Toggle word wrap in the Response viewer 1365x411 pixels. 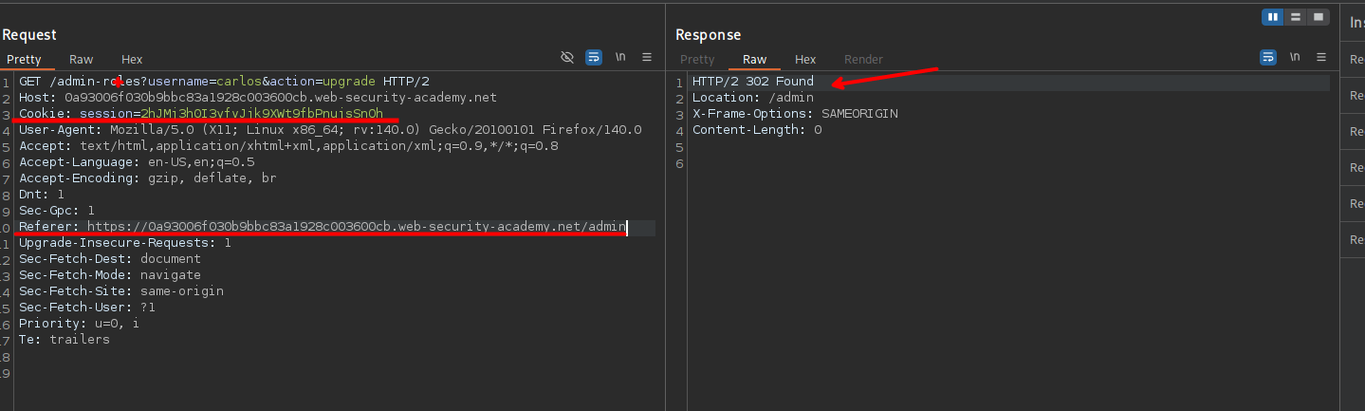point(1268,58)
